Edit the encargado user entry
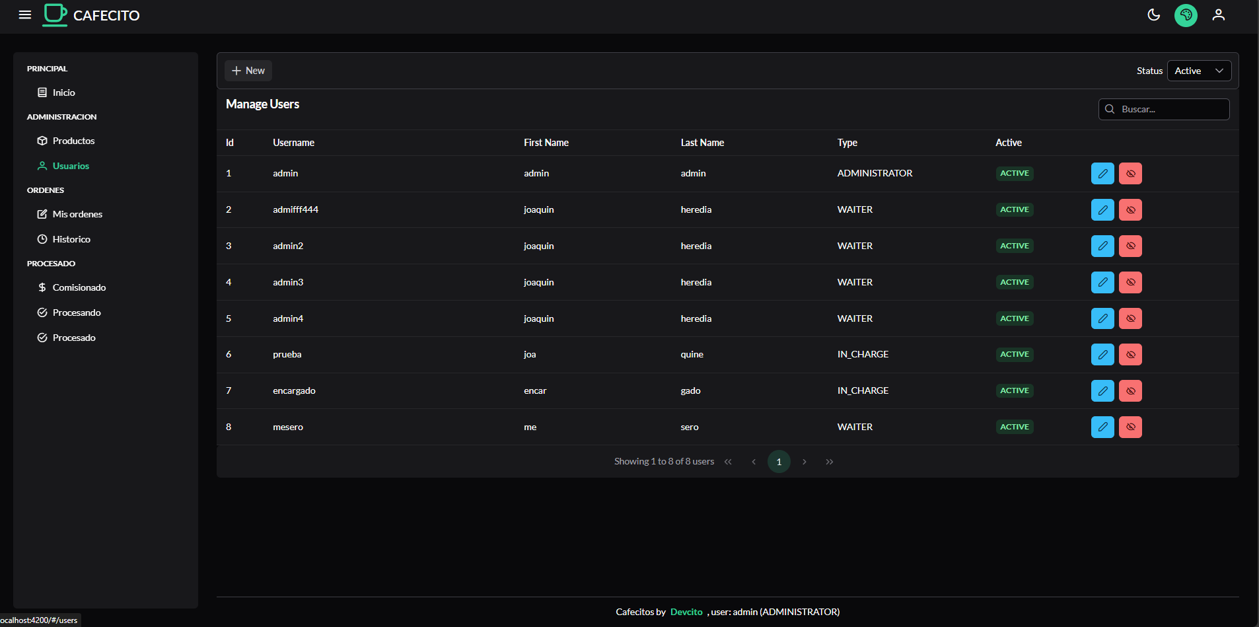 click(1102, 391)
